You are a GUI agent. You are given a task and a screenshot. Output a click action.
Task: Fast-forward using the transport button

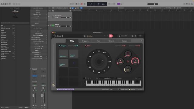(73, 4)
